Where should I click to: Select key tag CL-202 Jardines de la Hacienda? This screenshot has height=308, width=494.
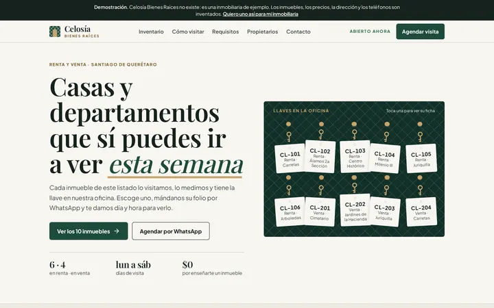tap(355, 210)
